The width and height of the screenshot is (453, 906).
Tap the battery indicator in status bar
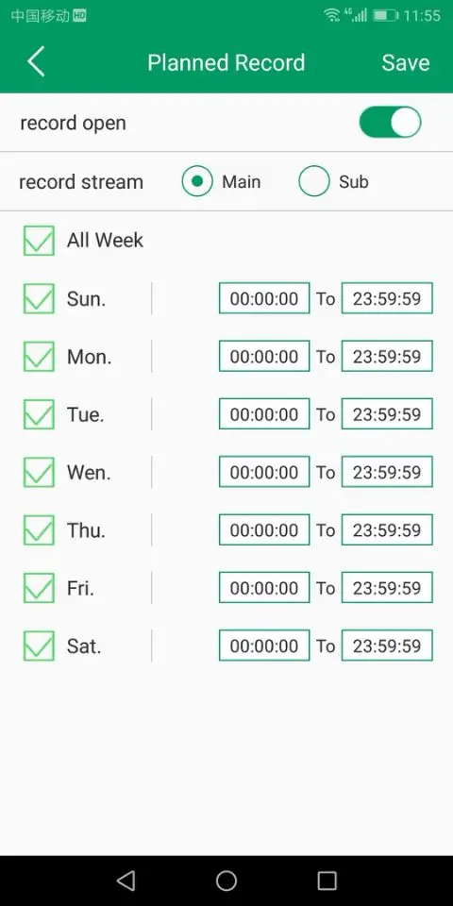[x=385, y=16]
